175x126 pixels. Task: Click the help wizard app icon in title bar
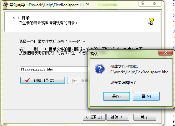coord(6,5)
